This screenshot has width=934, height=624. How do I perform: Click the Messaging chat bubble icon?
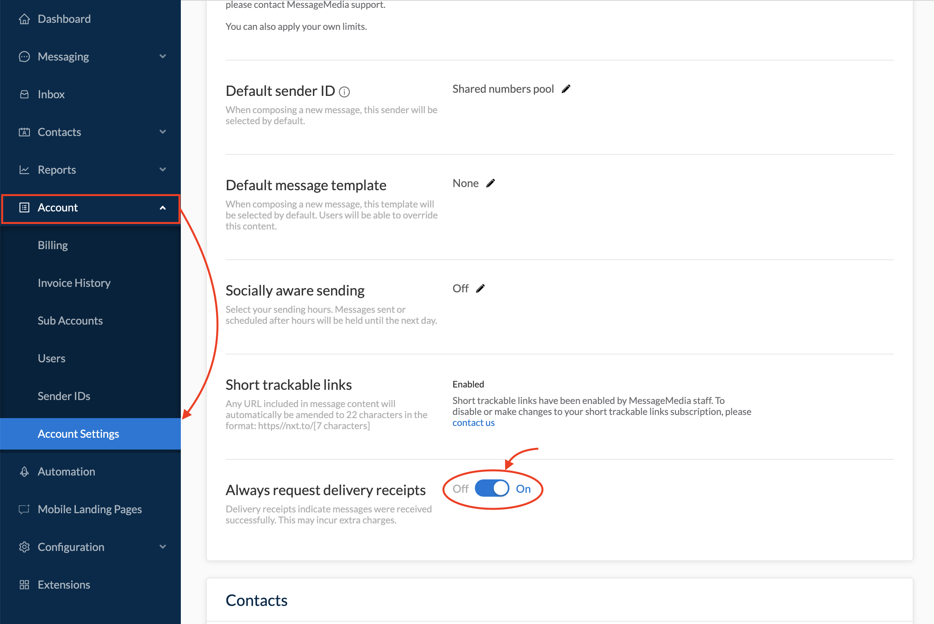[x=24, y=57]
